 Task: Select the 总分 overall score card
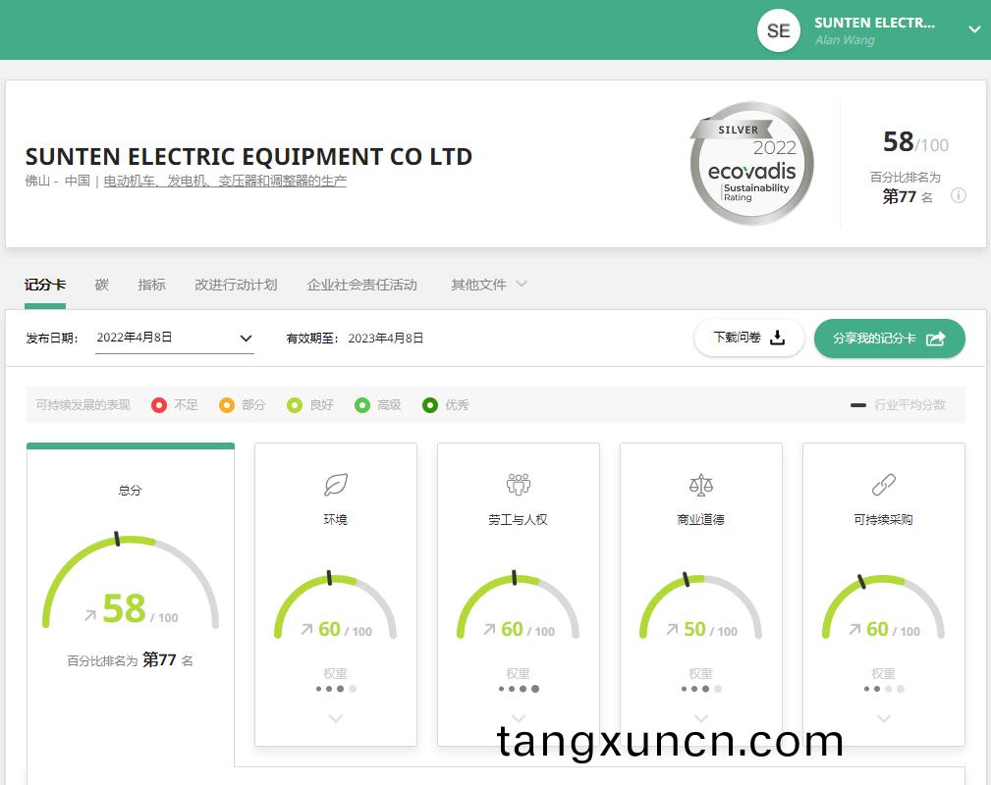click(x=131, y=605)
